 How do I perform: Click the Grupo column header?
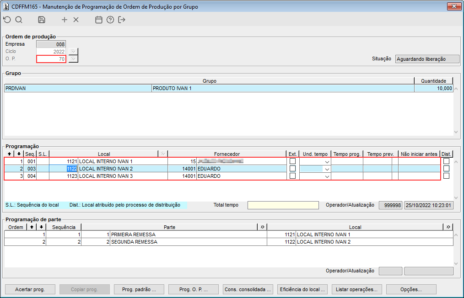click(x=209, y=81)
